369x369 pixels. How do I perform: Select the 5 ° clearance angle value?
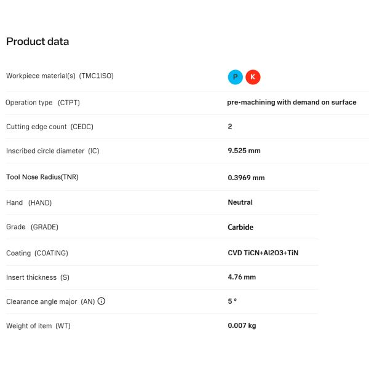[x=232, y=301]
